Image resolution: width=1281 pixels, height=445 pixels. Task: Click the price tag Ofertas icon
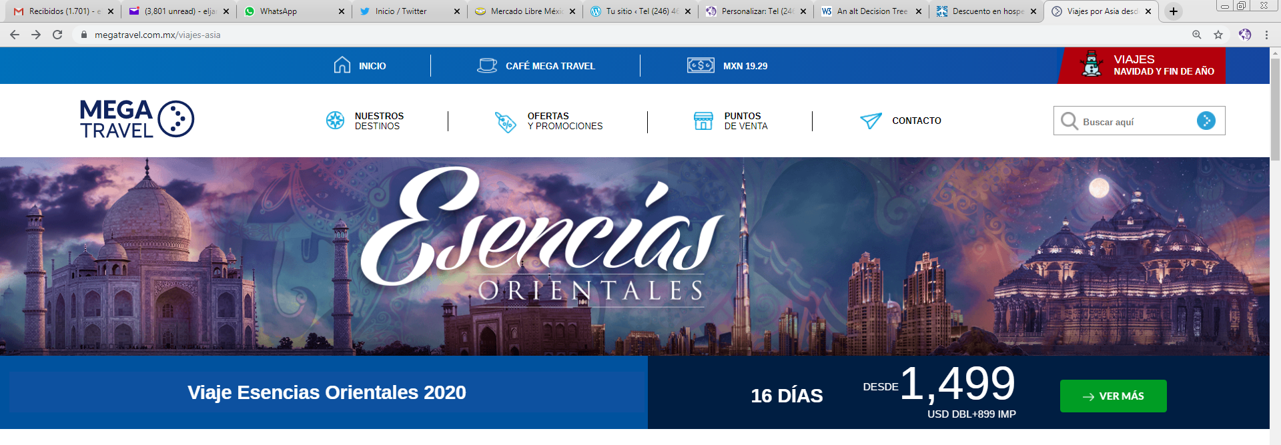(505, 122)
